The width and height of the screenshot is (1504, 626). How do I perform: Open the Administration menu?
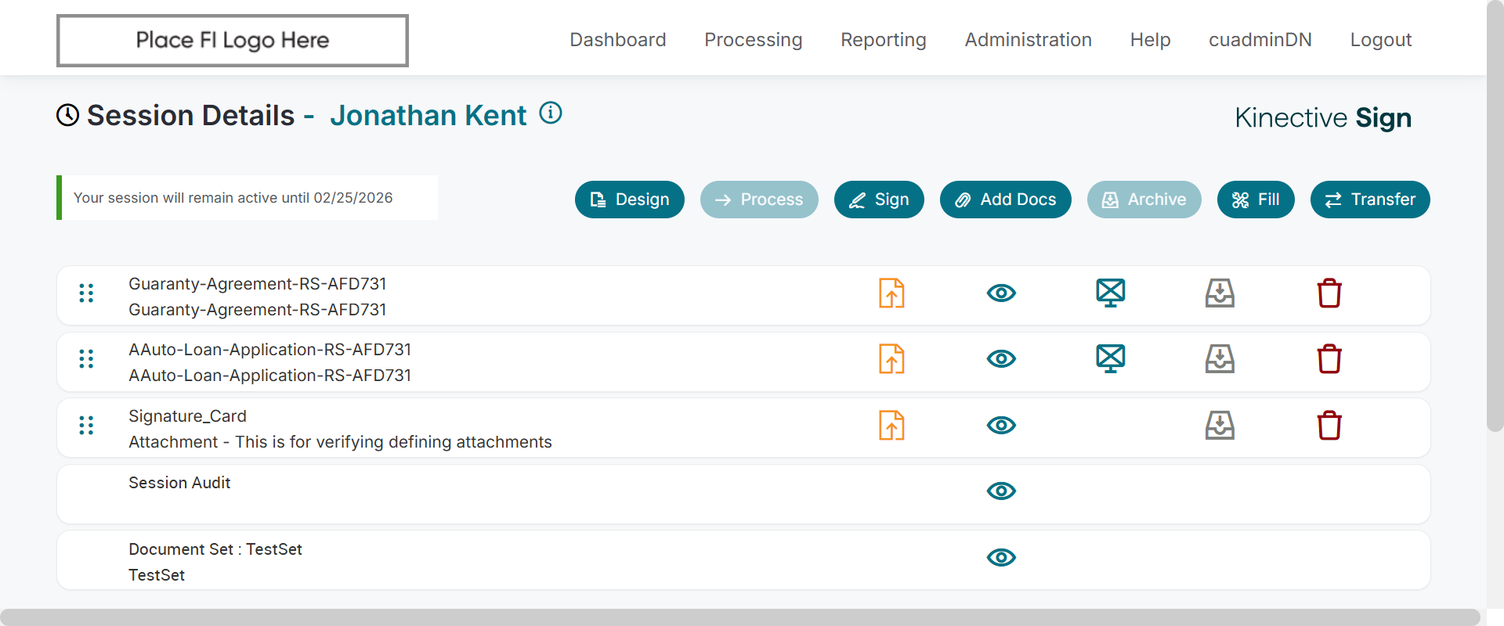click(x=1028, y=40)
